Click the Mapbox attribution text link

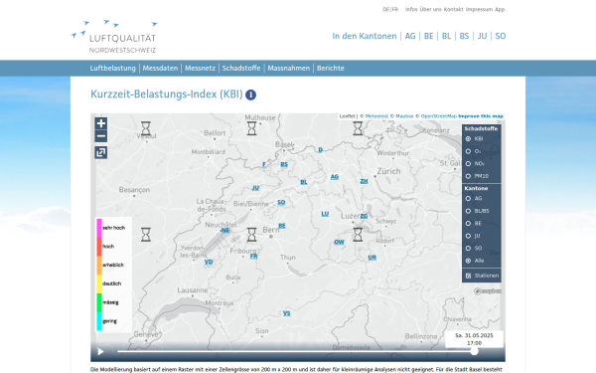coord(404,116)
